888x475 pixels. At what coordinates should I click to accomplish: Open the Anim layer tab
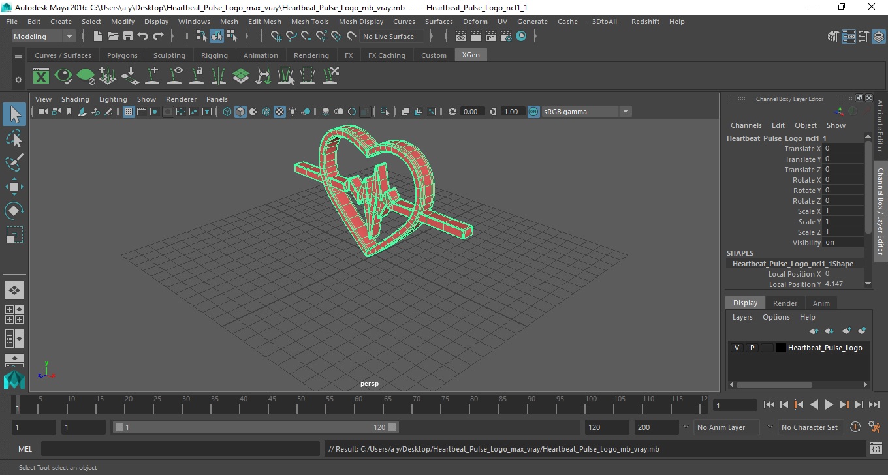pyautogui.click(x=821, y=303)
